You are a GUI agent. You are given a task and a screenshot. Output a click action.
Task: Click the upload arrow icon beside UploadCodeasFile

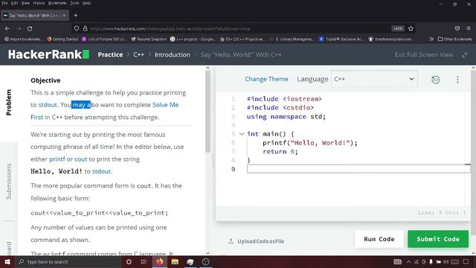pos(231,241)
